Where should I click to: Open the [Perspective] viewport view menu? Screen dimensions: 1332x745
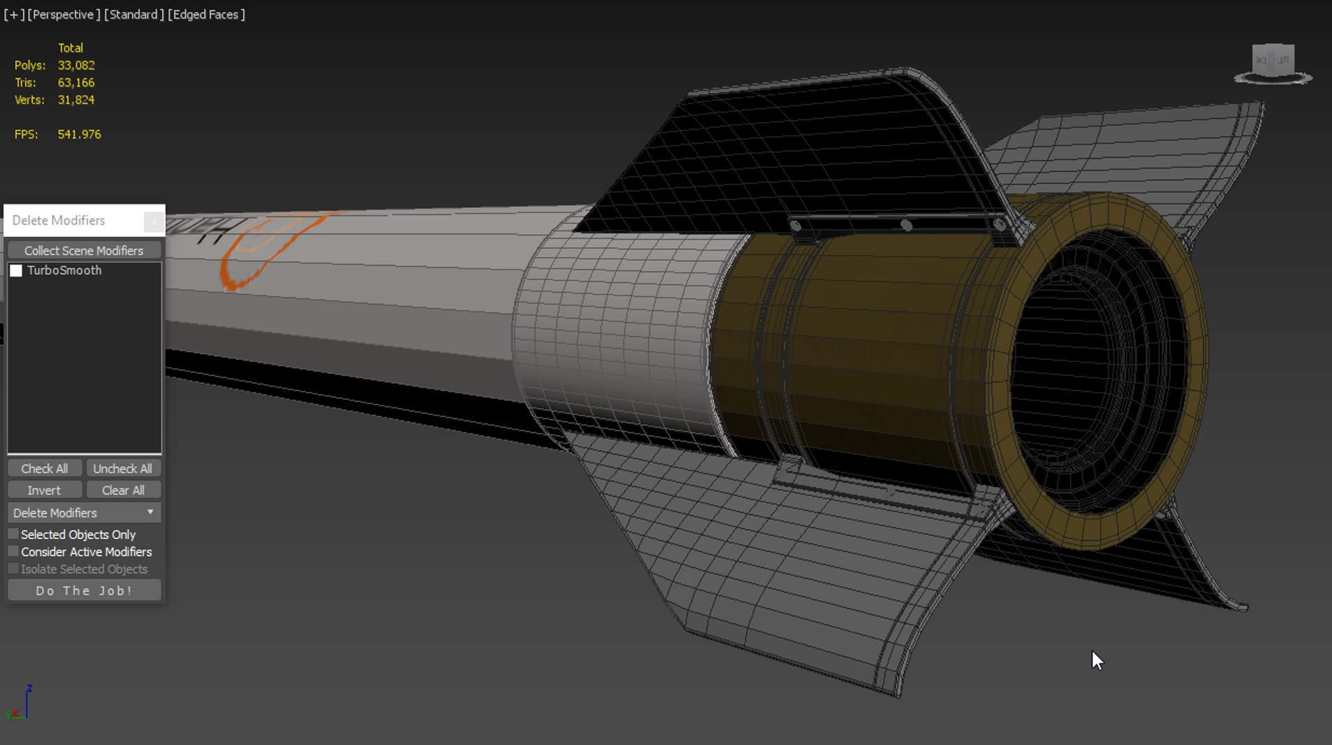(x=63, y=15)
